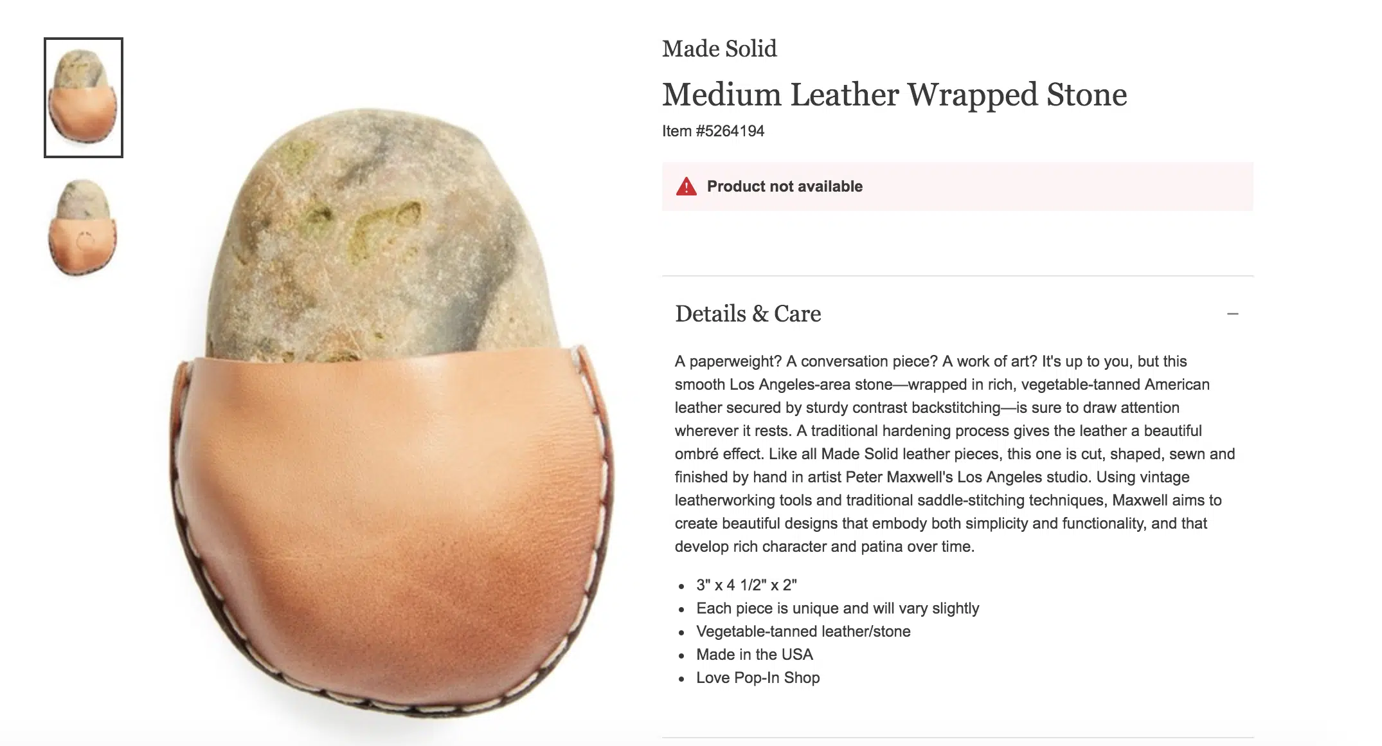The width and height of the screenshot is (1382, 746).
Task: Click the Vegetable-tanned leather/stone bullet
Action: coord(803,632)
